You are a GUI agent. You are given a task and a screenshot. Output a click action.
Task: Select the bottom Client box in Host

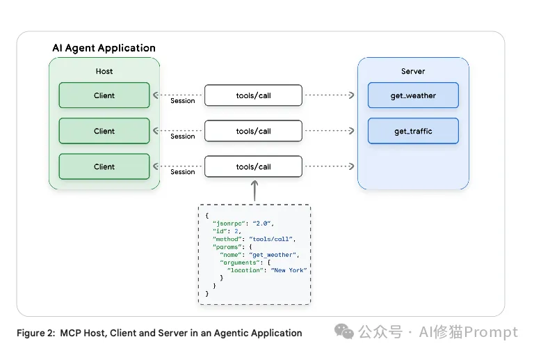[104, 166]
